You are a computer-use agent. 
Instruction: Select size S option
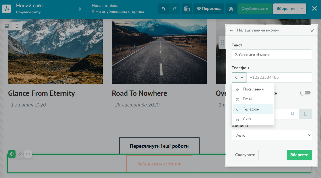(280, 114)
